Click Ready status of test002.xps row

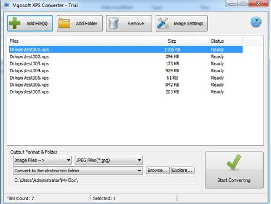tap(218, 57)
